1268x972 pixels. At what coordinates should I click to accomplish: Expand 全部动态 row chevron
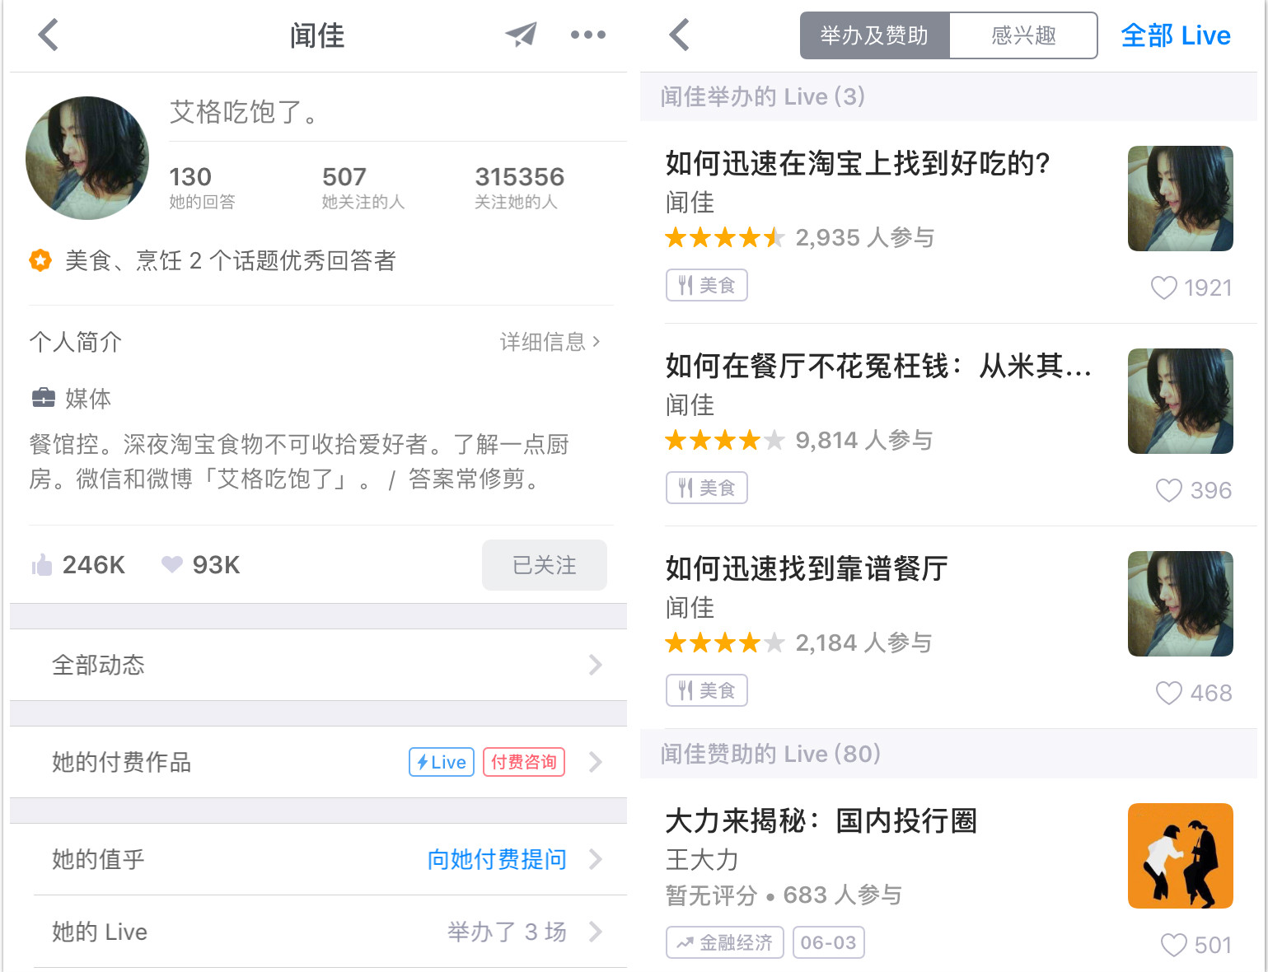pyautogui.click(x=595, y=665)
